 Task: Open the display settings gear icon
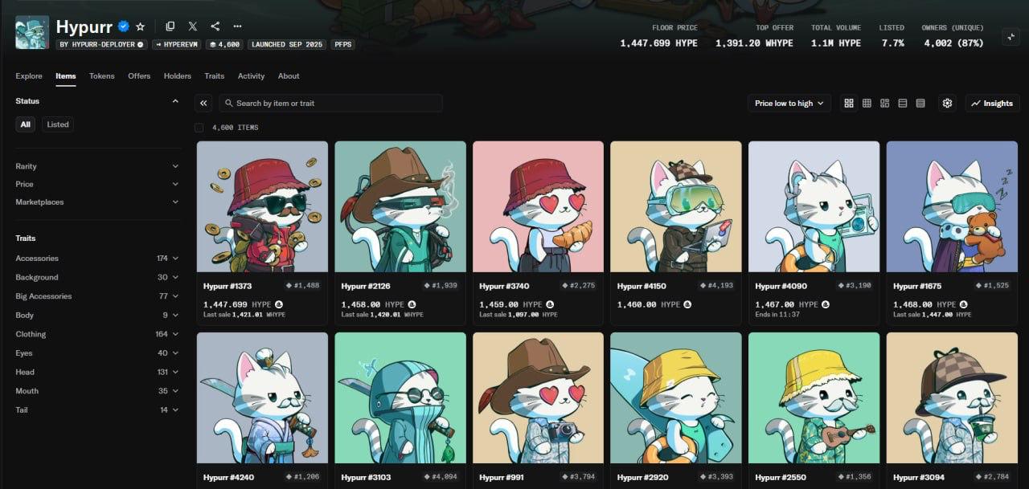pos(947,104)
